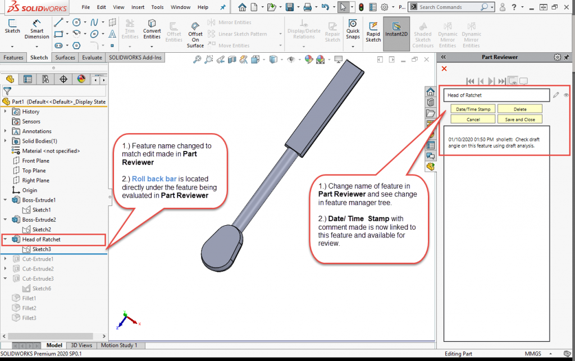The image size is (575, 361).
Task: Open the Sketch button dropdown arrow
Action: click(12, 47)
